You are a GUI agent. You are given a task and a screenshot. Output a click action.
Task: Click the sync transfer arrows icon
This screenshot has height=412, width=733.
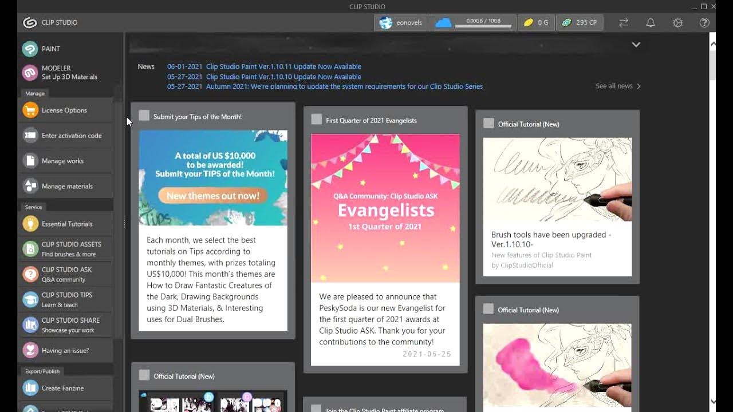coord(624,23)
